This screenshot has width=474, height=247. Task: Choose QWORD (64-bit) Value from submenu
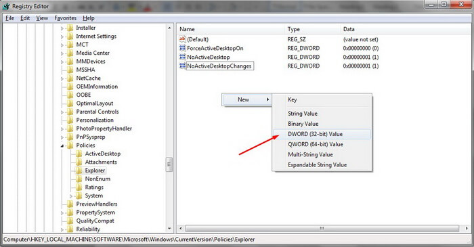coord(322,144)
